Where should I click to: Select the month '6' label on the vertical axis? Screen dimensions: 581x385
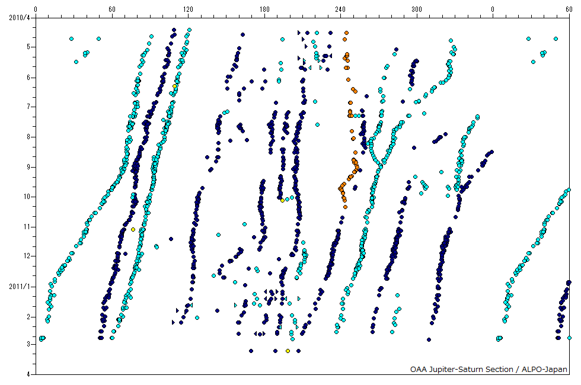[28, 78]
